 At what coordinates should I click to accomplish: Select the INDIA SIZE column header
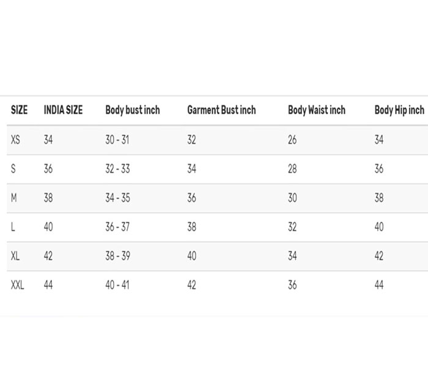point(64,110)
